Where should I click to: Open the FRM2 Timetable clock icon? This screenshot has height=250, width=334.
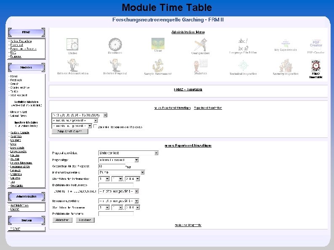315,66
